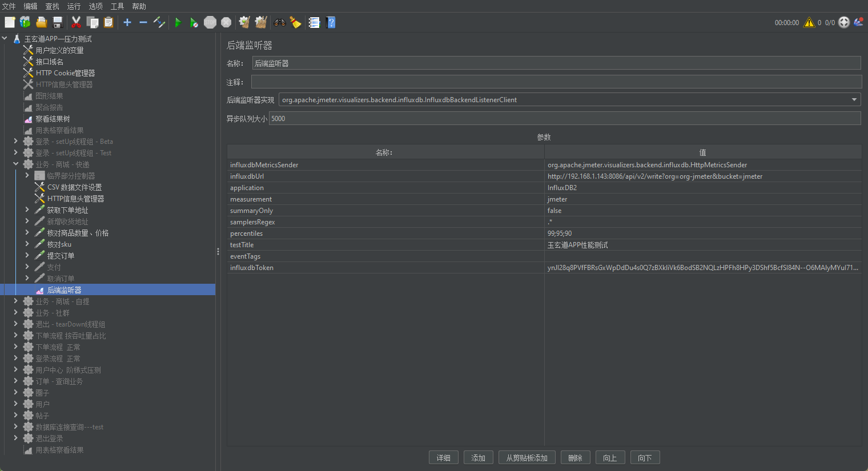Click the binoculars Search icon

click(280, 22)
